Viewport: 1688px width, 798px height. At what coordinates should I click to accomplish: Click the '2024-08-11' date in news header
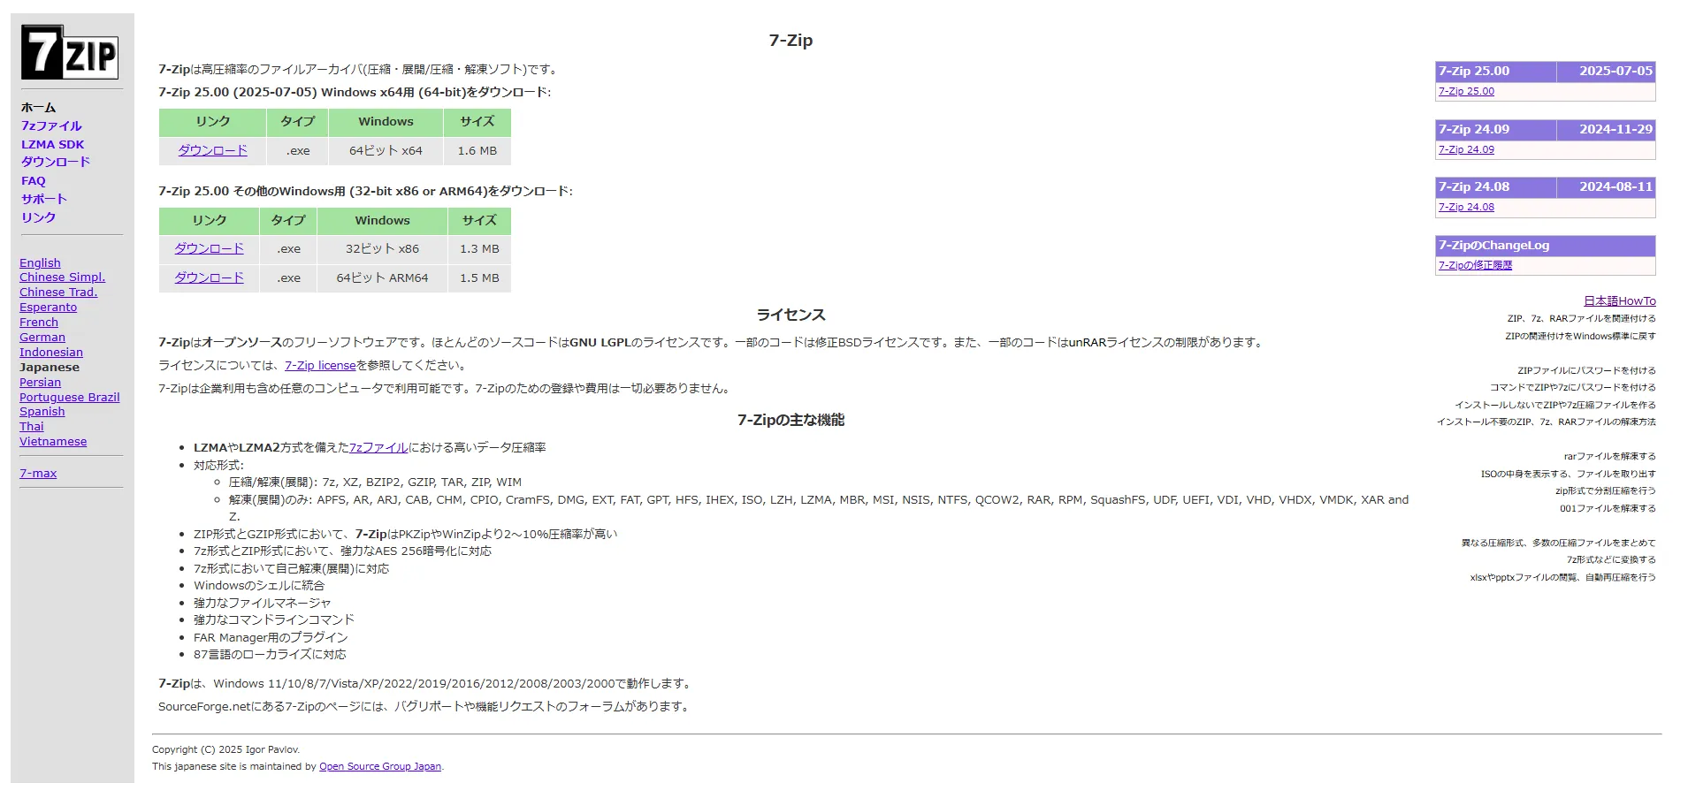(1615, 186)
